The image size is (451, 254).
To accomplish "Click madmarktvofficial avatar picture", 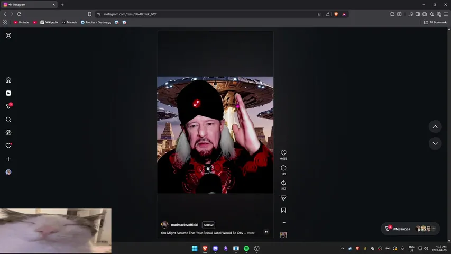I will [x=164, y=225].
